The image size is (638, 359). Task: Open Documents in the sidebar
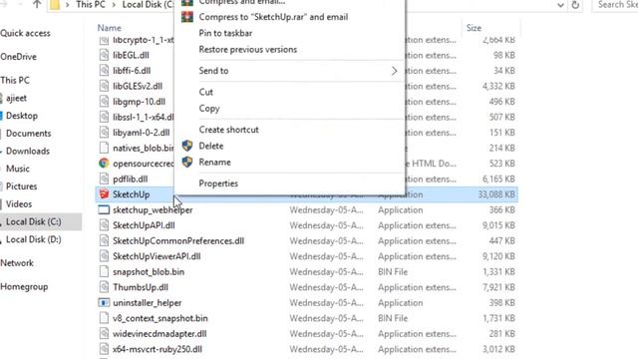(x=29, y=134)
